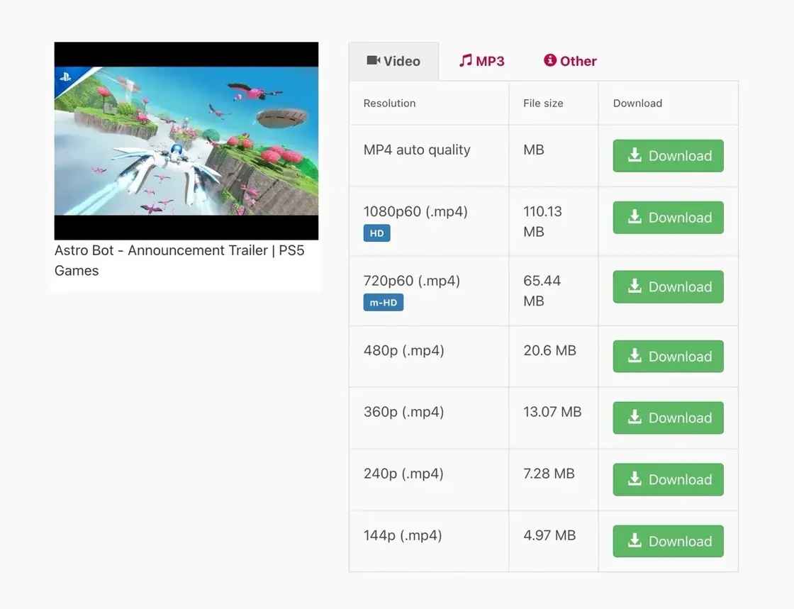The image size is (794, 609).
Task: Click the '7.28 MB' file size
Action: [x=549, y=474]
